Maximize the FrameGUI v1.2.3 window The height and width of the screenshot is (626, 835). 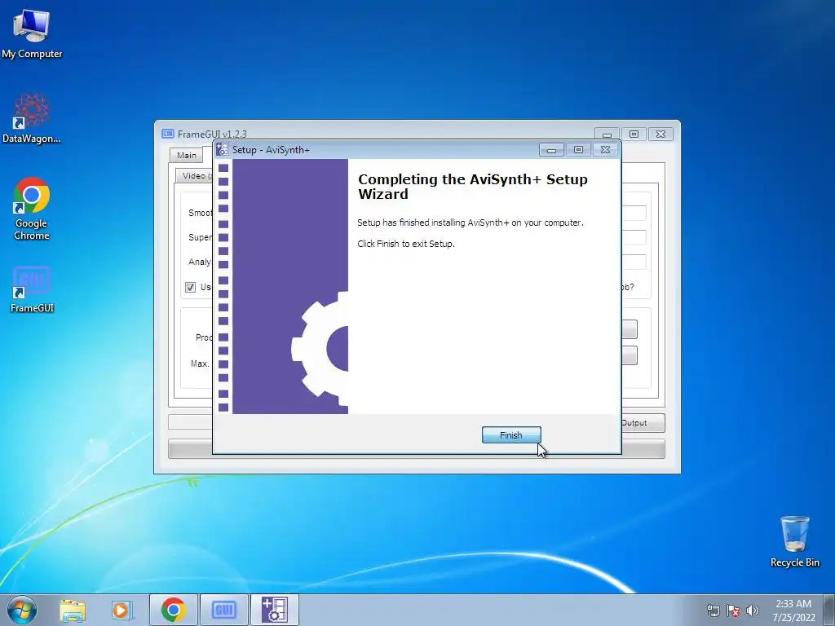(x=634, y=134)
